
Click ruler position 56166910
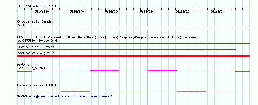147,12
